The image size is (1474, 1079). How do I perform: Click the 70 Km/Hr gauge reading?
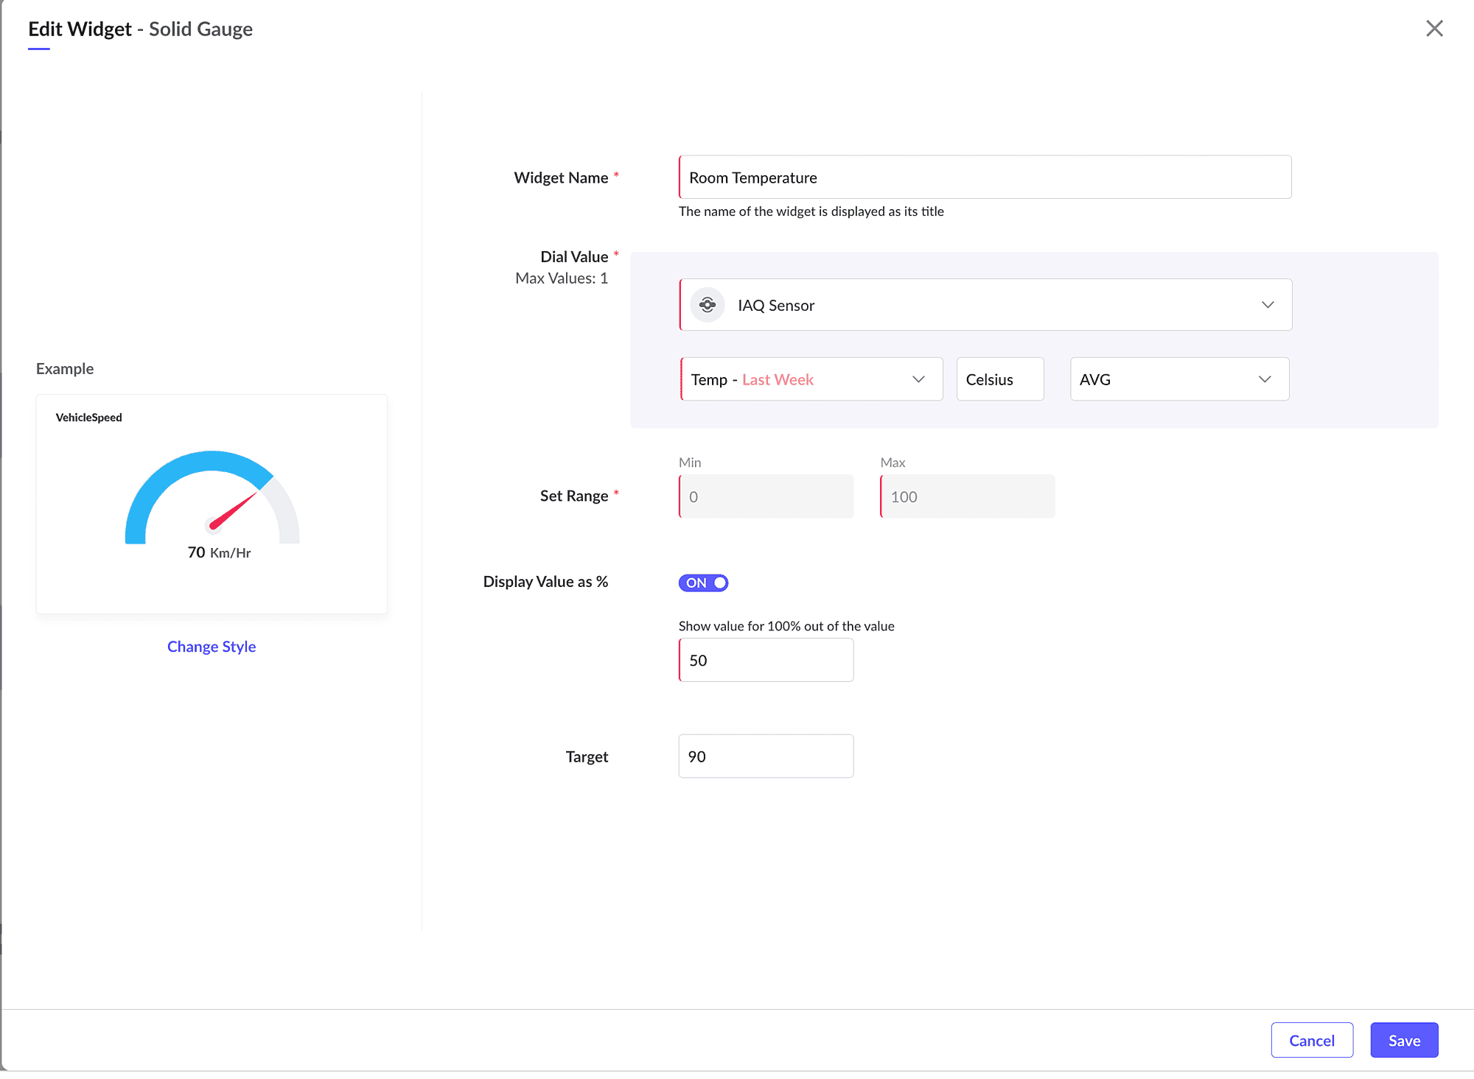pos(219,552)
